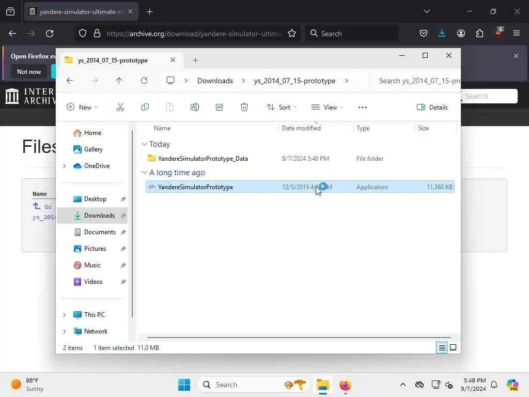The width and height of the screenshot is (529, 397).
Task: Open the See more ellipsis menu
Action: tap(362, 108)
